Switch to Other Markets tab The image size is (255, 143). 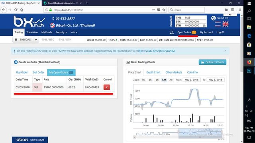tap(174, 72)
